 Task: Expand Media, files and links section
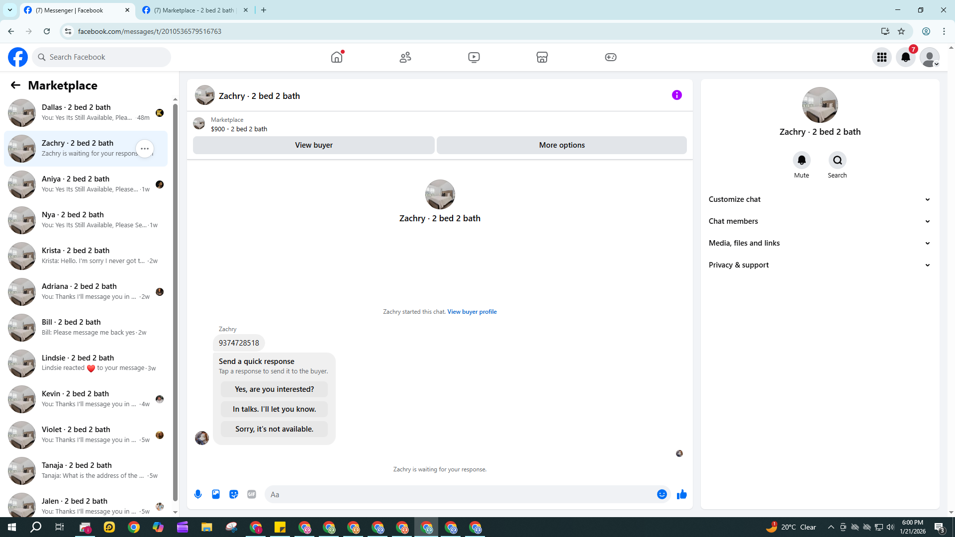[819, 243]
